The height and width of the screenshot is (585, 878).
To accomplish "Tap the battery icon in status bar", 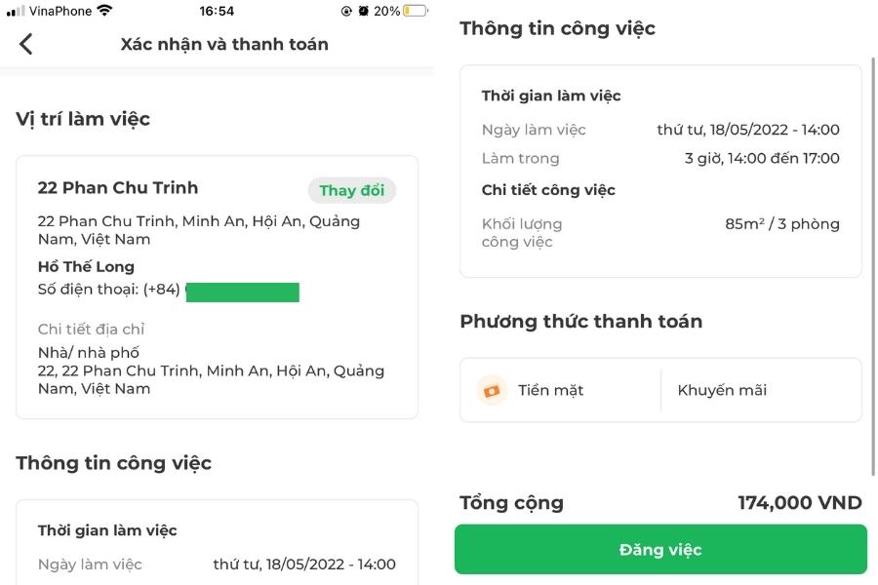I will tap(415, 11).
